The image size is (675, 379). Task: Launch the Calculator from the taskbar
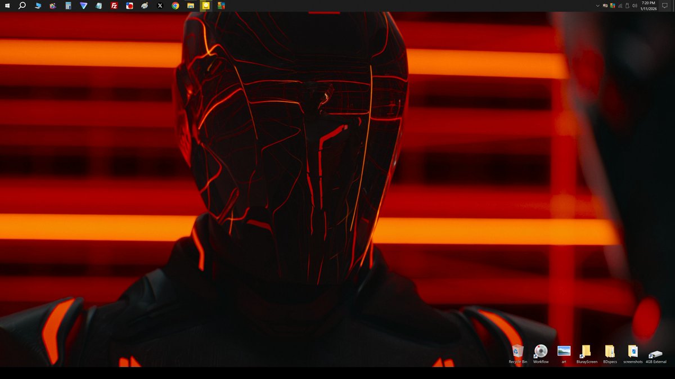[x=67, y=6]
